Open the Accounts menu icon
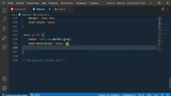The image size is (171, 96). pyautogui.click(x=4, y=79)
